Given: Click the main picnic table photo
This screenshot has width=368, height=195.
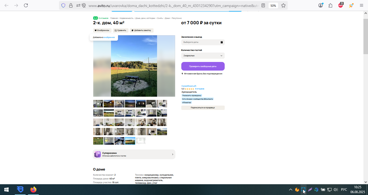Looking at the screenshot, I should 134,66.
